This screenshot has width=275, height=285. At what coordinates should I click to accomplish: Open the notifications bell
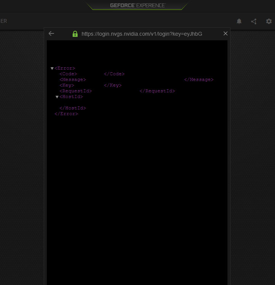(239, 21)
